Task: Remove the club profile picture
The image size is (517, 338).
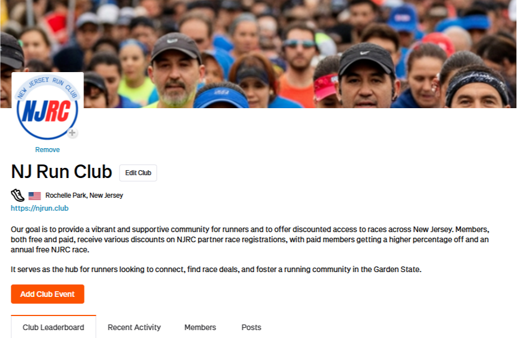Action: [47, 149]
